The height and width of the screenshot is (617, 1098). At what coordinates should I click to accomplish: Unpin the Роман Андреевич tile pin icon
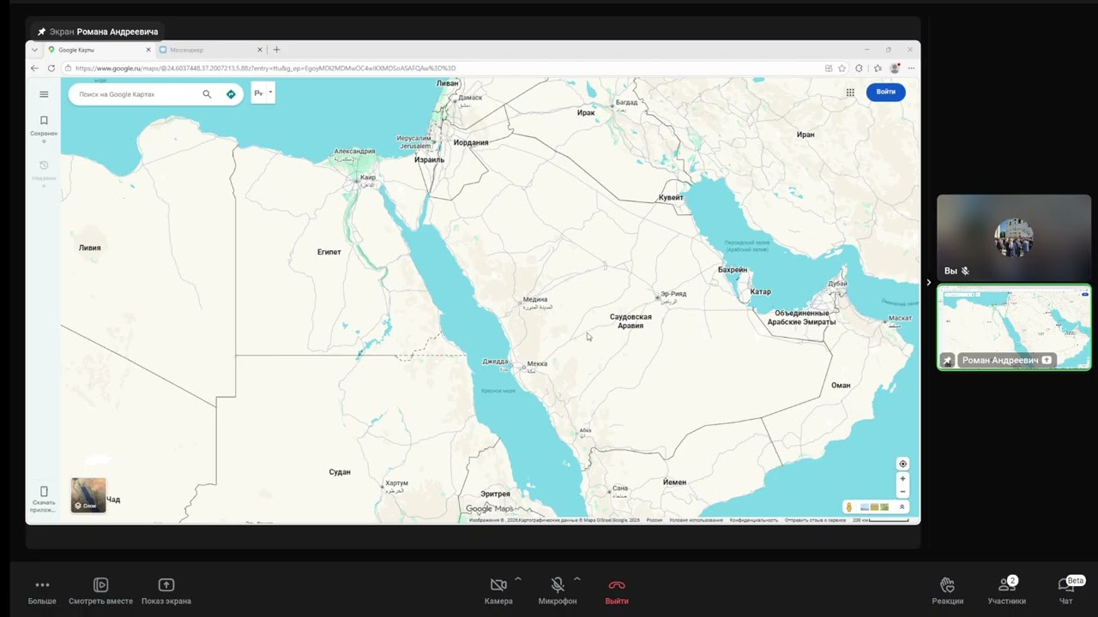pyautogui.click(x=948, y=361)
